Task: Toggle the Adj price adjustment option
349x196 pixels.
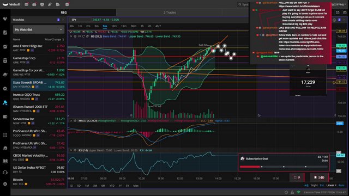Action: [x=306, y=185]
